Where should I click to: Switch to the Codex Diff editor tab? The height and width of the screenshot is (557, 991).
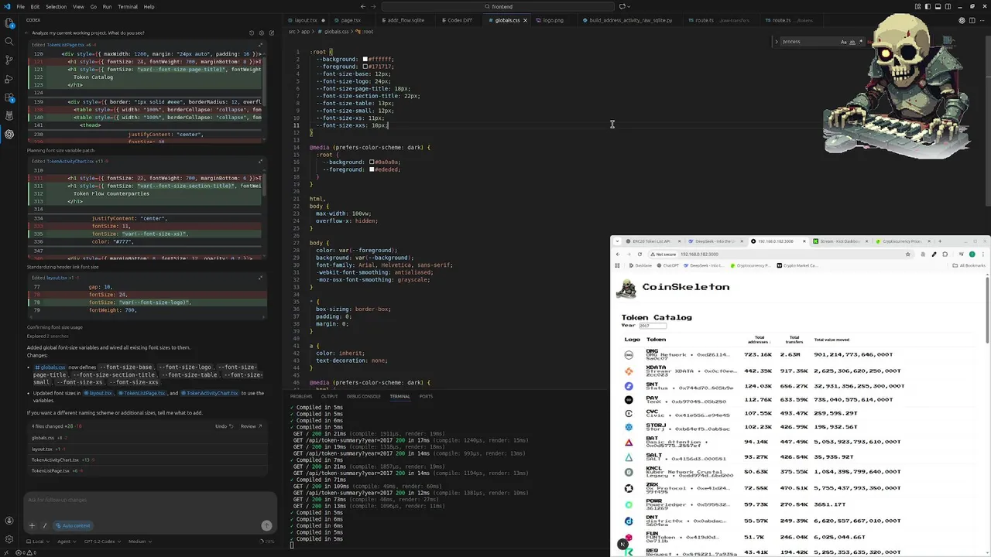tap(460, 20)
